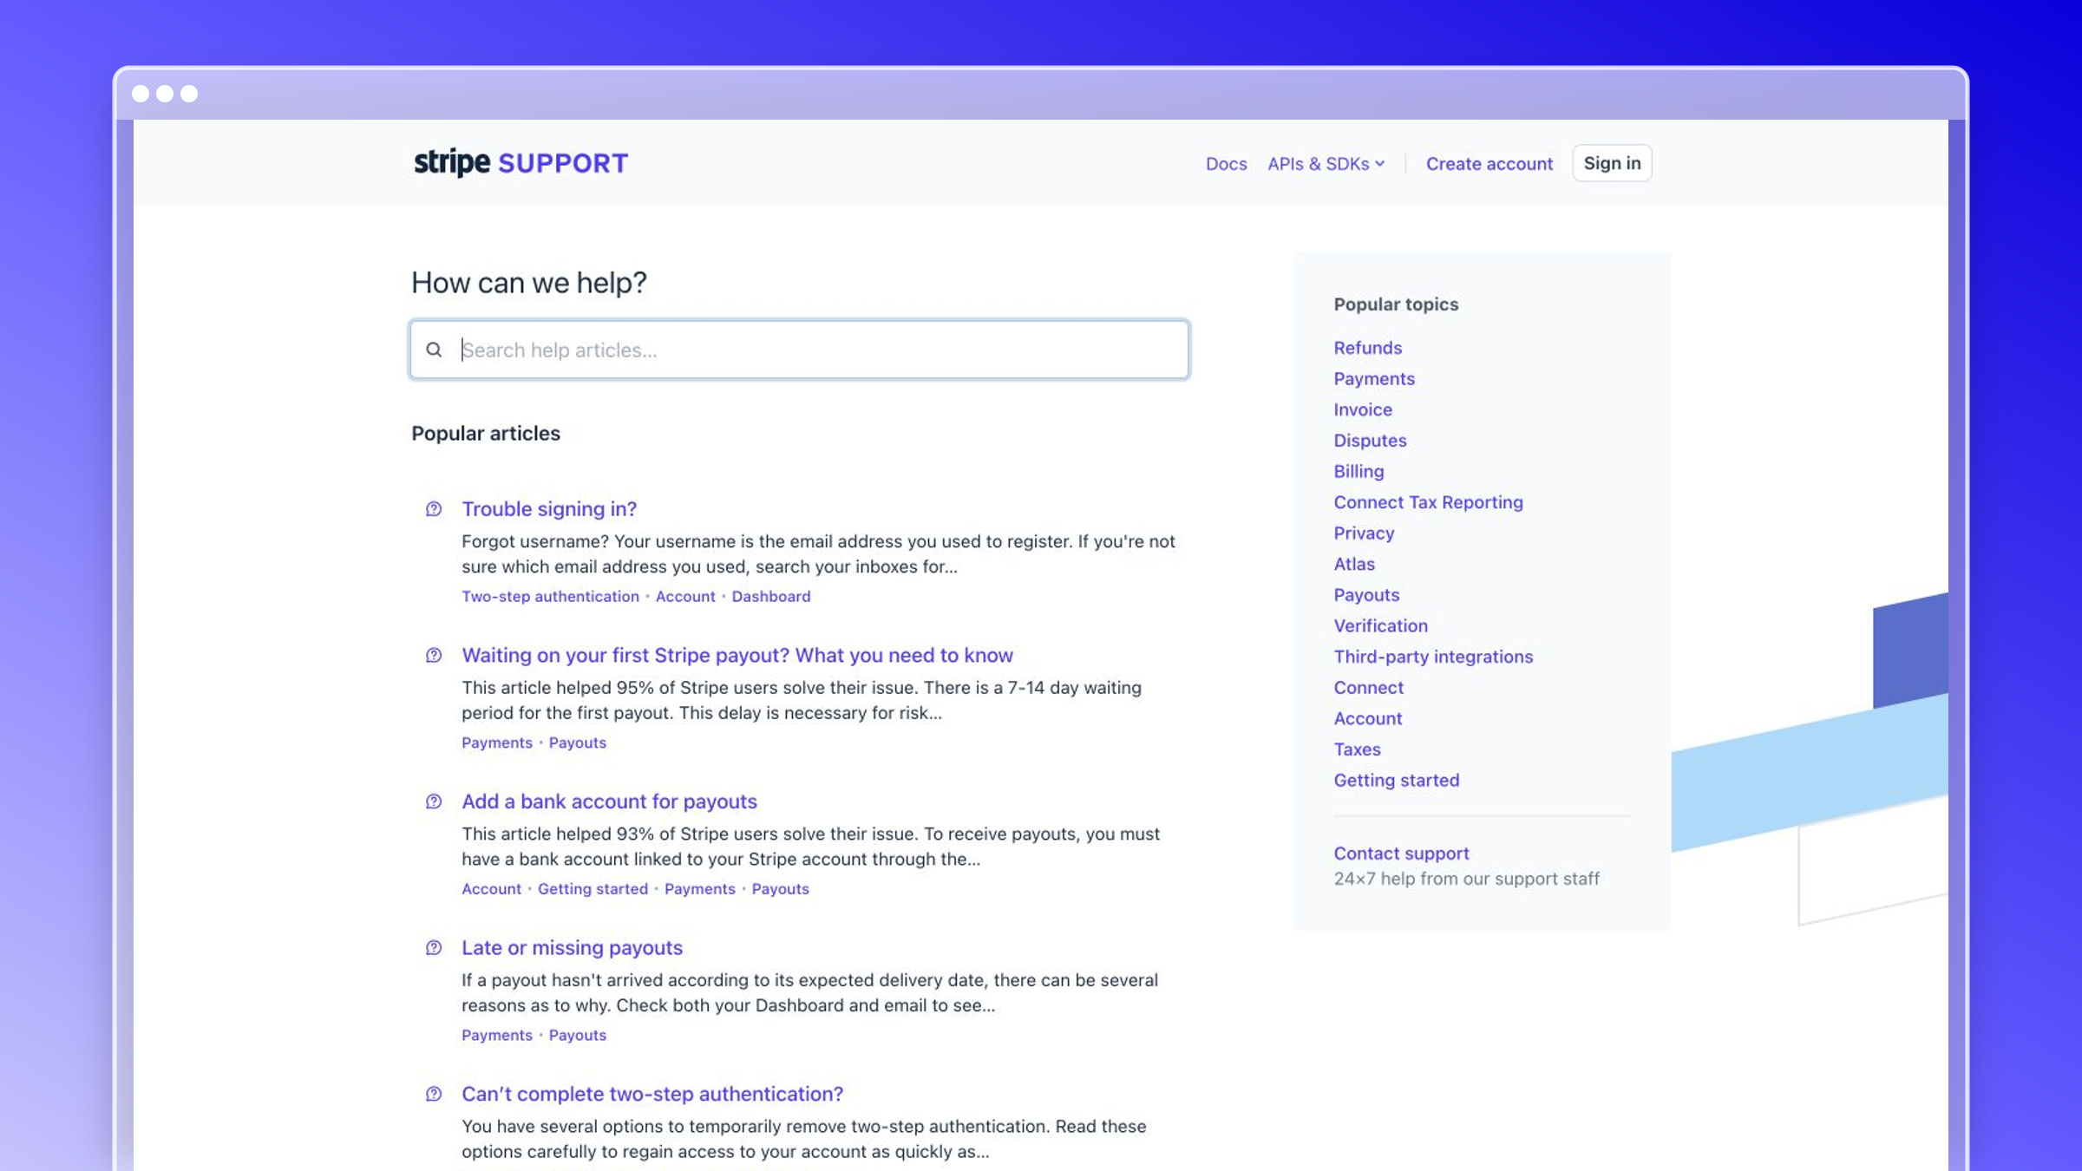Select Account in Popular topics

[x=1368, y=718]
